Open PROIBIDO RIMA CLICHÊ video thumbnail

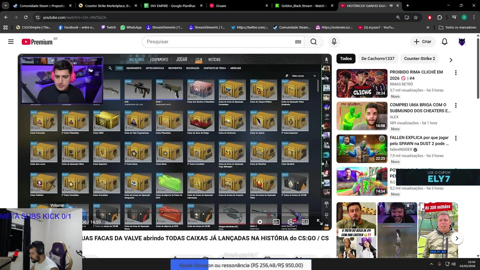coord(362,83)
